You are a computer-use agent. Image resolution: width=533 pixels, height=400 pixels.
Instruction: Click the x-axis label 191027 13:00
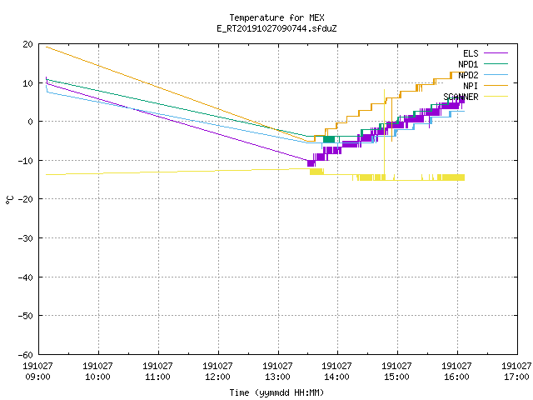click(277, 372)
